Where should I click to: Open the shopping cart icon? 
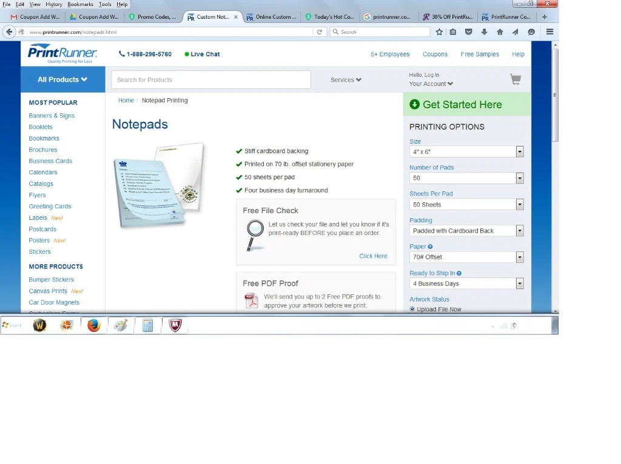click(515, 79)
